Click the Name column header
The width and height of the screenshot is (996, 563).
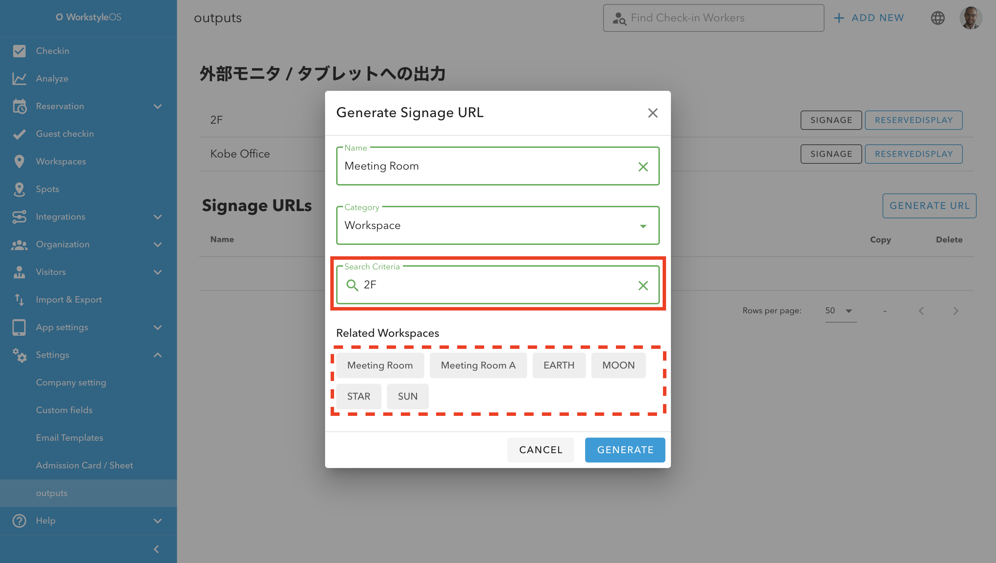(222, 239)
